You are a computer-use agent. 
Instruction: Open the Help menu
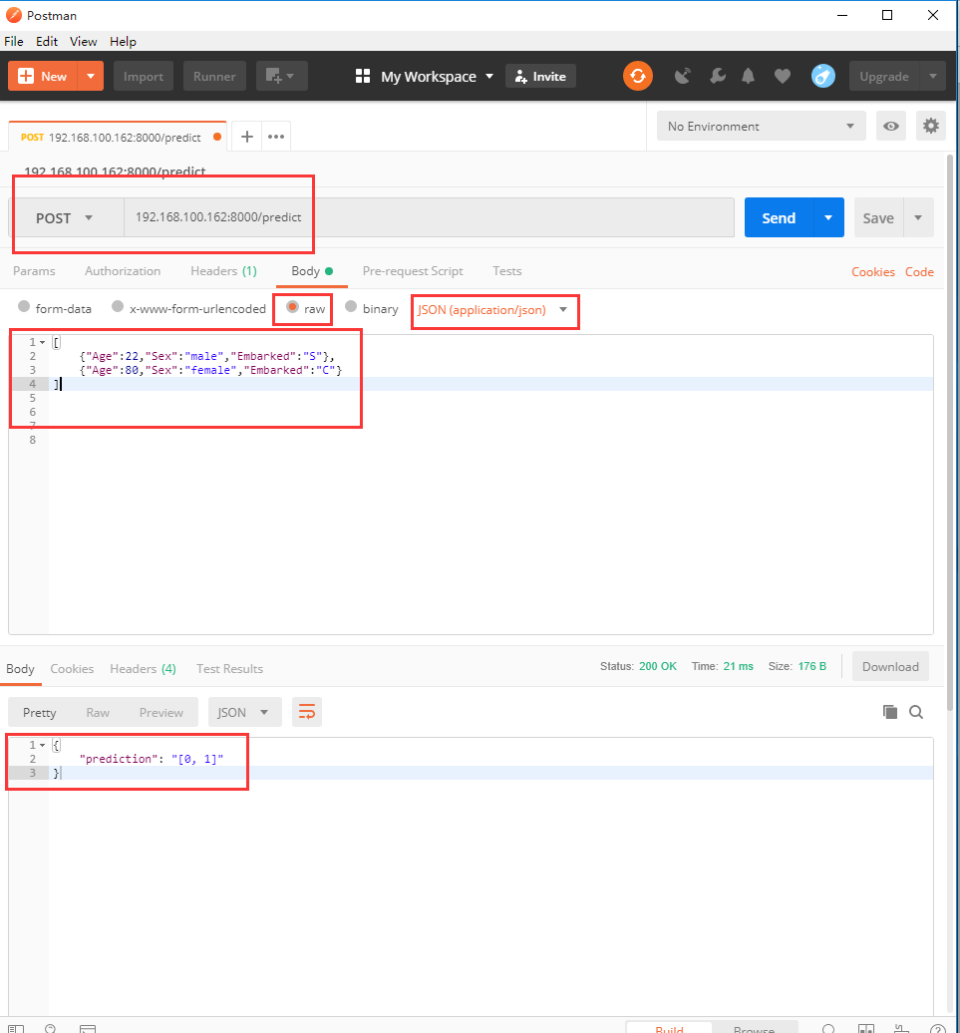[123, 41]
